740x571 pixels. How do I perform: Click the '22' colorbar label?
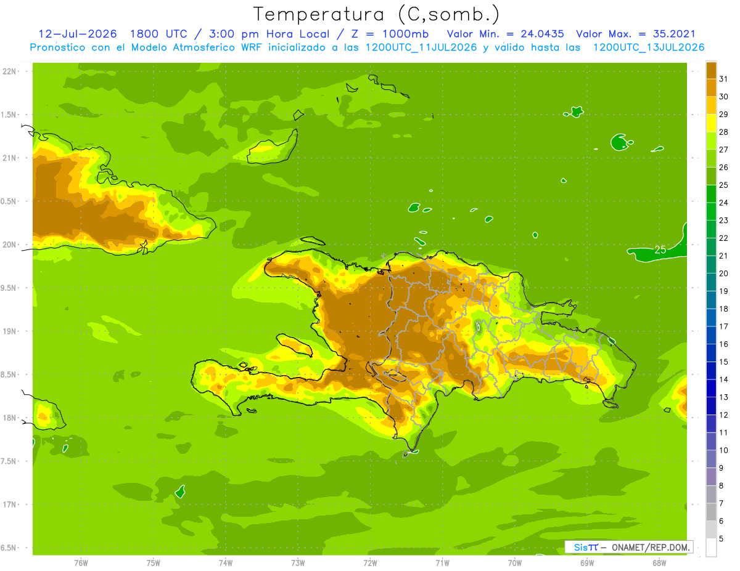coord(723,238)
